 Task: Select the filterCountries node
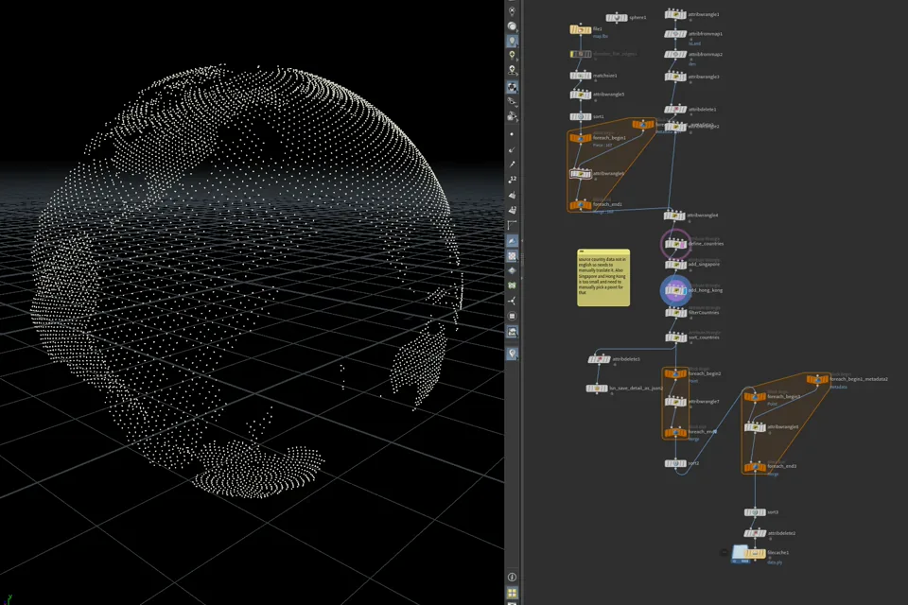pyautogui.click(x=675, y=313)
